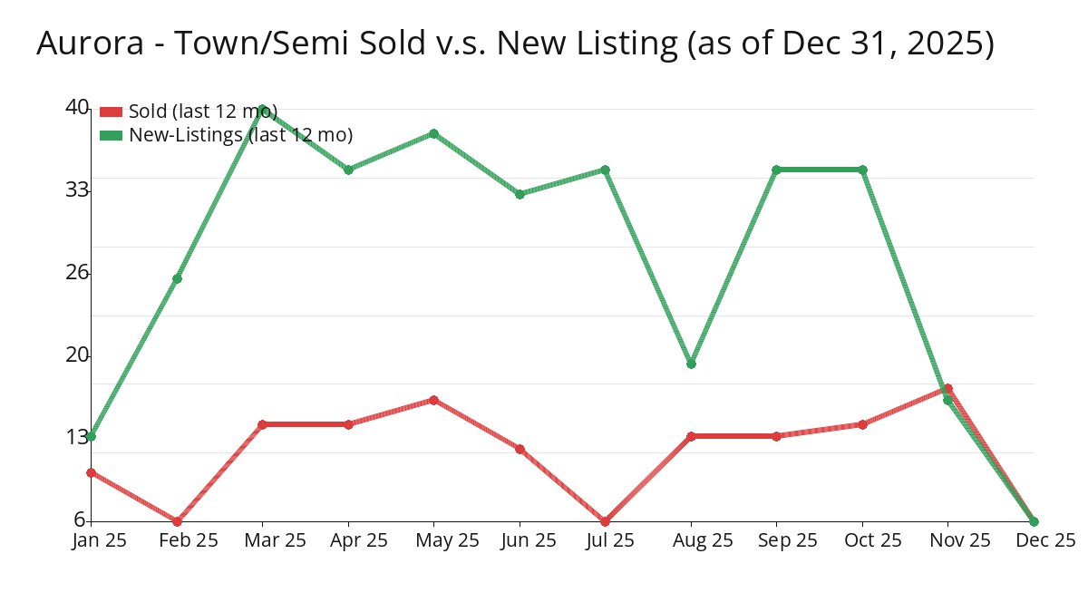This screenshot has width=1088, height=612.
Task: Select the Sold data point at Feb 25
Action: [x=177, y=521]
